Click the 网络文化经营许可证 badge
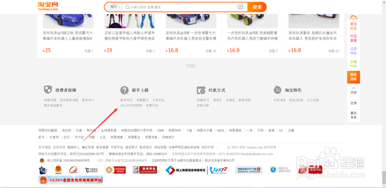 point(280,170)
